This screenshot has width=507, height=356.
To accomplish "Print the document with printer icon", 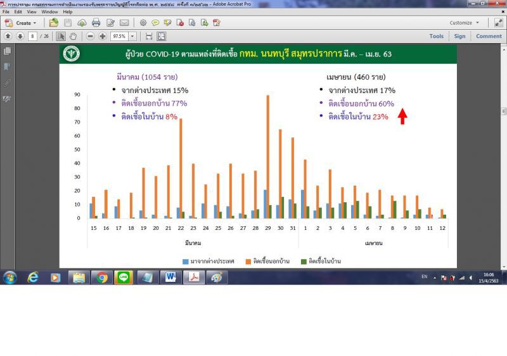I will coord(96,23).
